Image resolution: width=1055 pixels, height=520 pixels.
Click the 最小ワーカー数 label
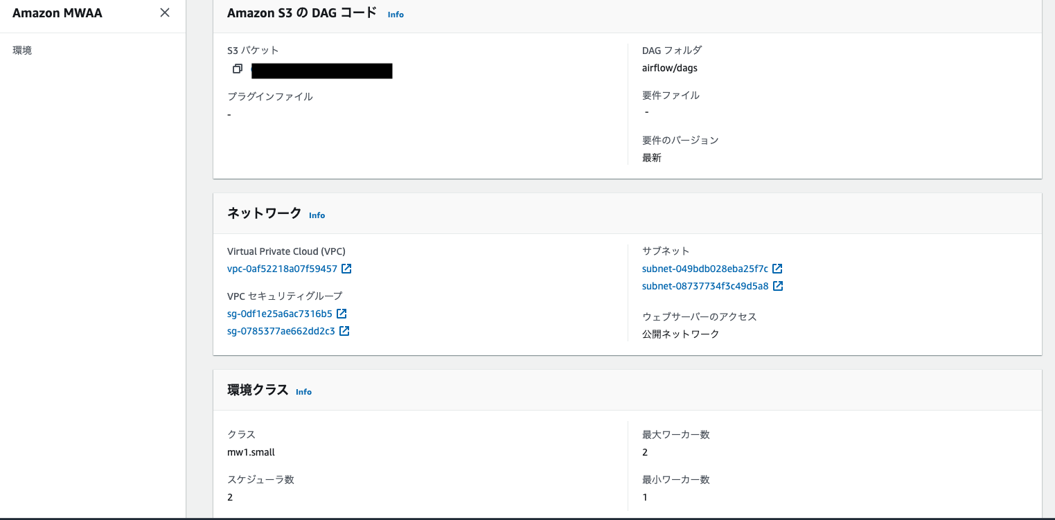pyautogui.click(x=676, y=480)
